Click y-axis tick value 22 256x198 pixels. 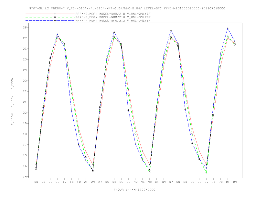25,91
